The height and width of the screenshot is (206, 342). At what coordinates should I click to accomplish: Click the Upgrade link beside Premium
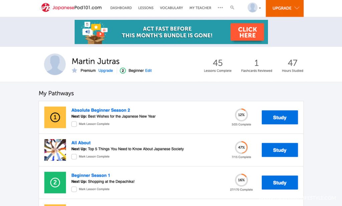pyautogui.click(x=106, y=71)
